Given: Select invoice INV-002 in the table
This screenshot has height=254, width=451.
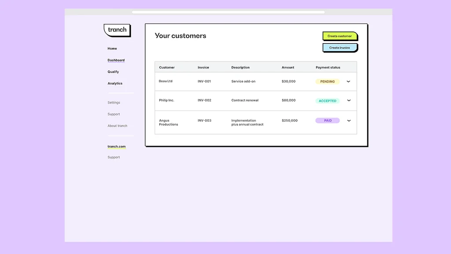Looking at the screenshot, I should coord(204,100).
